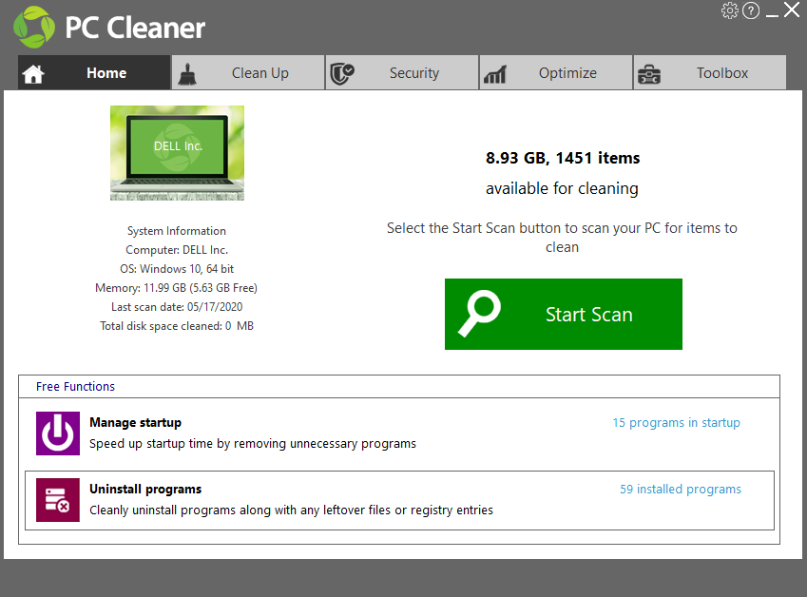Follow the '59 installed programs' link
The height and width of the screenshot is (597, 807).
point(680,490)
